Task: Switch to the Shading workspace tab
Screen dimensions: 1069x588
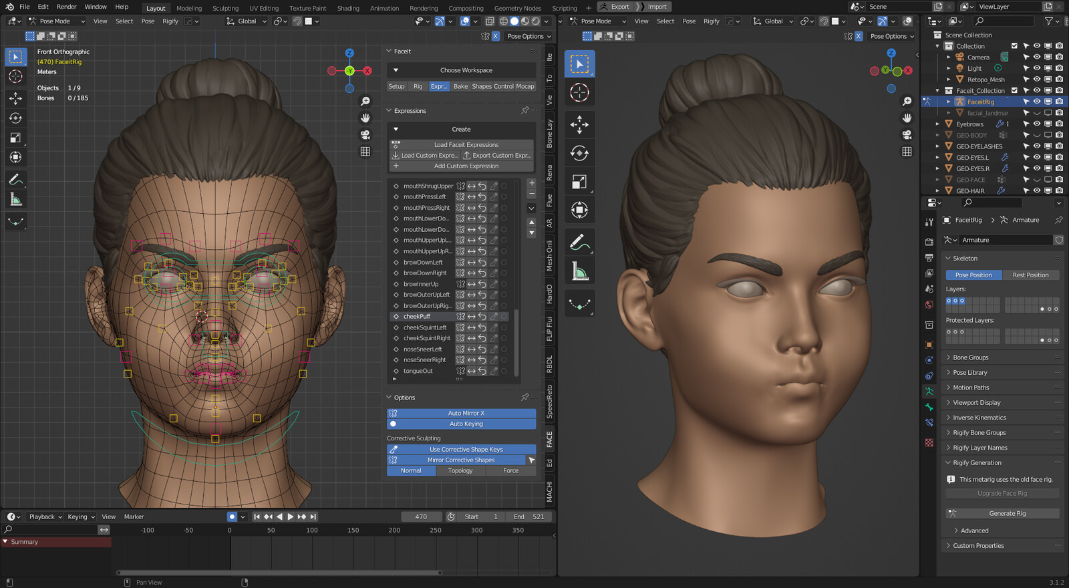Action: (x=348, y=8)
